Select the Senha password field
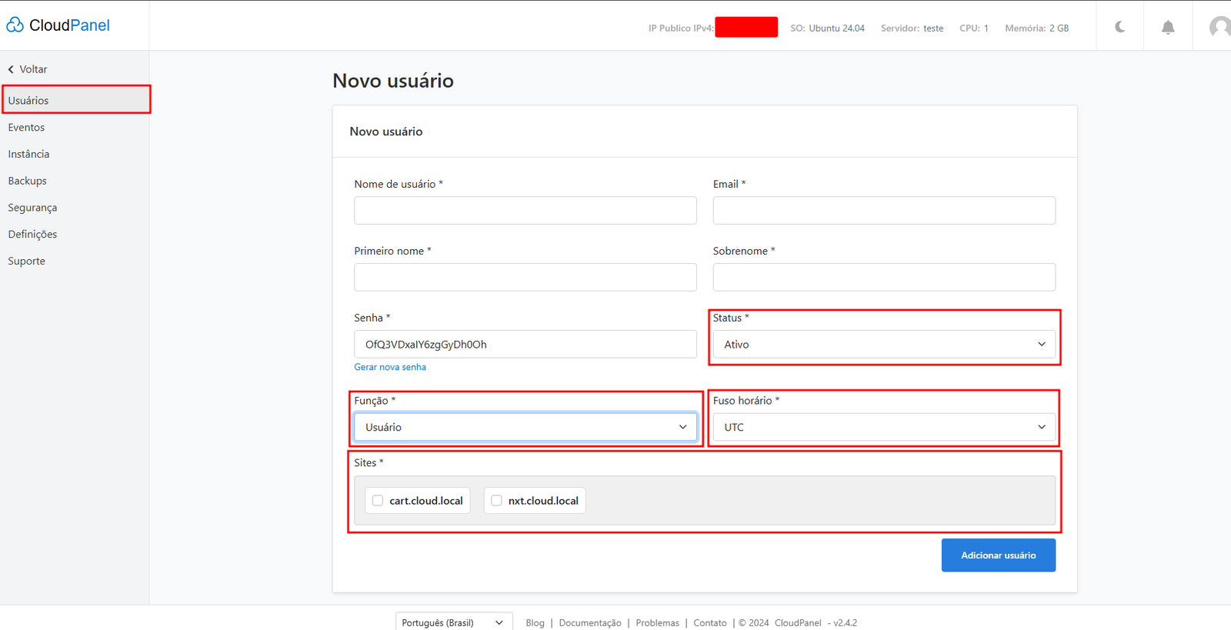 coord(525,345)
